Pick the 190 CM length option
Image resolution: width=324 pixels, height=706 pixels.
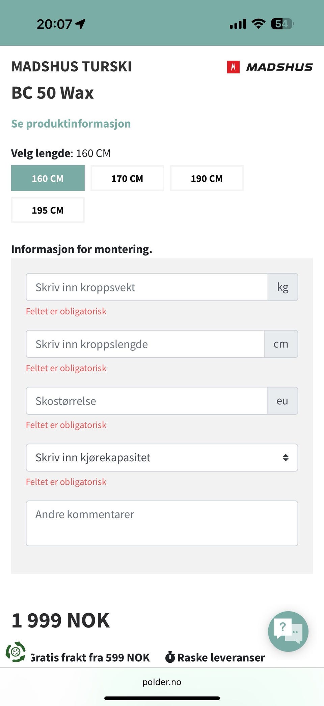point(207,178)
